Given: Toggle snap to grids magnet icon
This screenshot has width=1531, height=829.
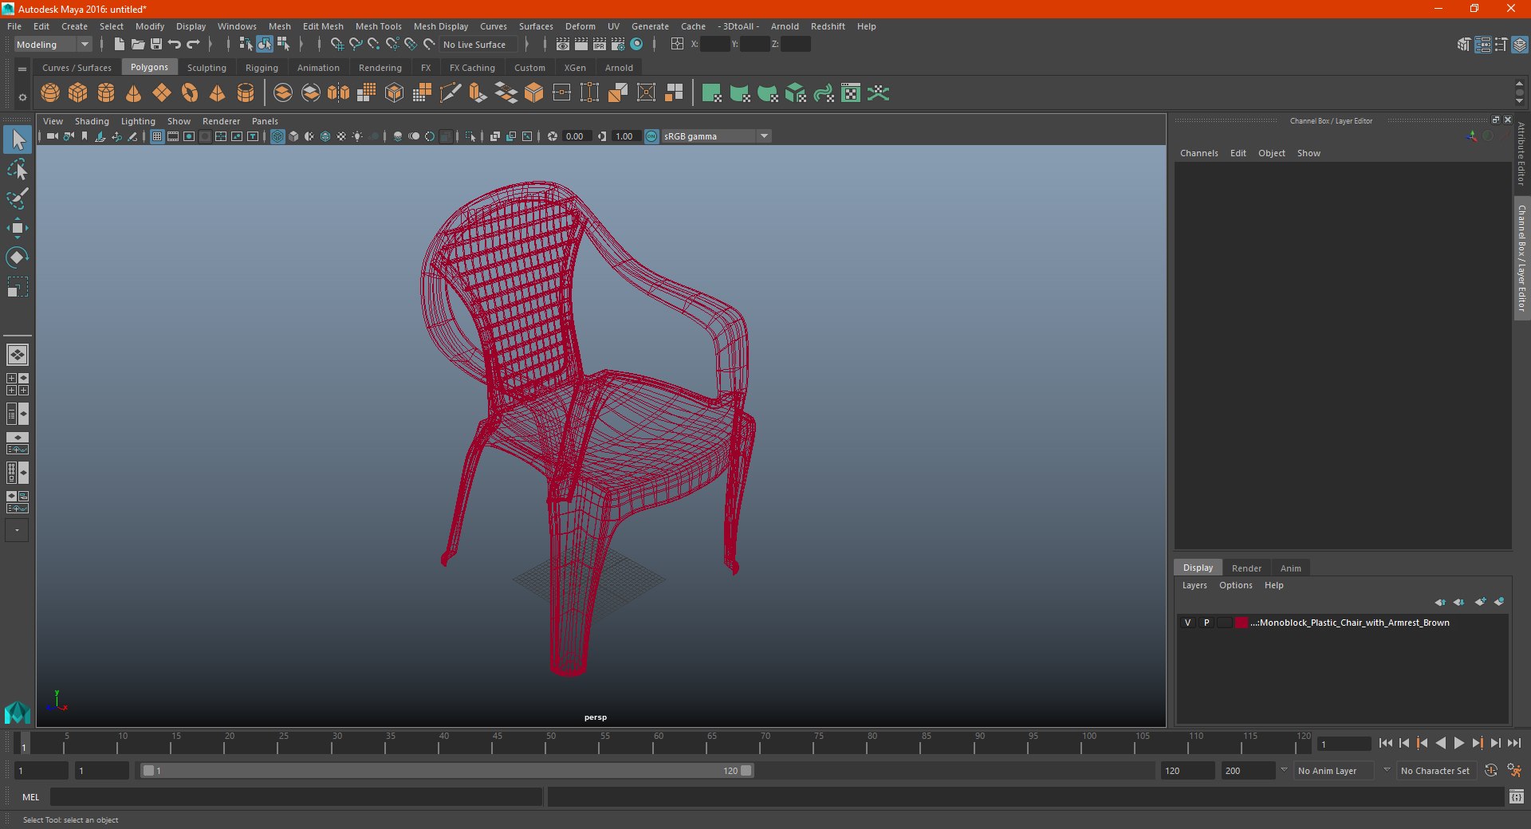Looking at the screenshot, I should 337,45.
